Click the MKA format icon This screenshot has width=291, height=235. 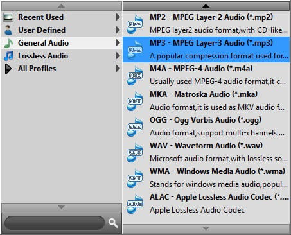point(135,101)
